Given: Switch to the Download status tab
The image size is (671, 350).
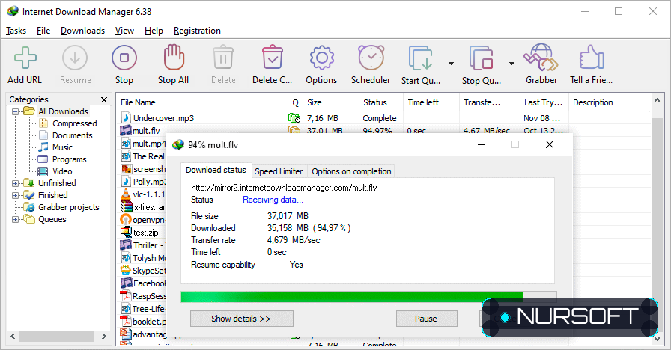Looking at the screenshot, I should tap(216, 170).
